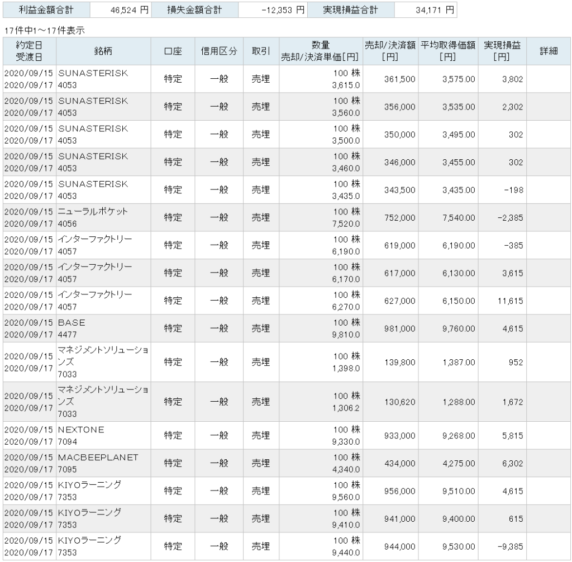
Task: Click the realized profit 11,615 cell
Action: pyautogui.click(x=502, y=301)
